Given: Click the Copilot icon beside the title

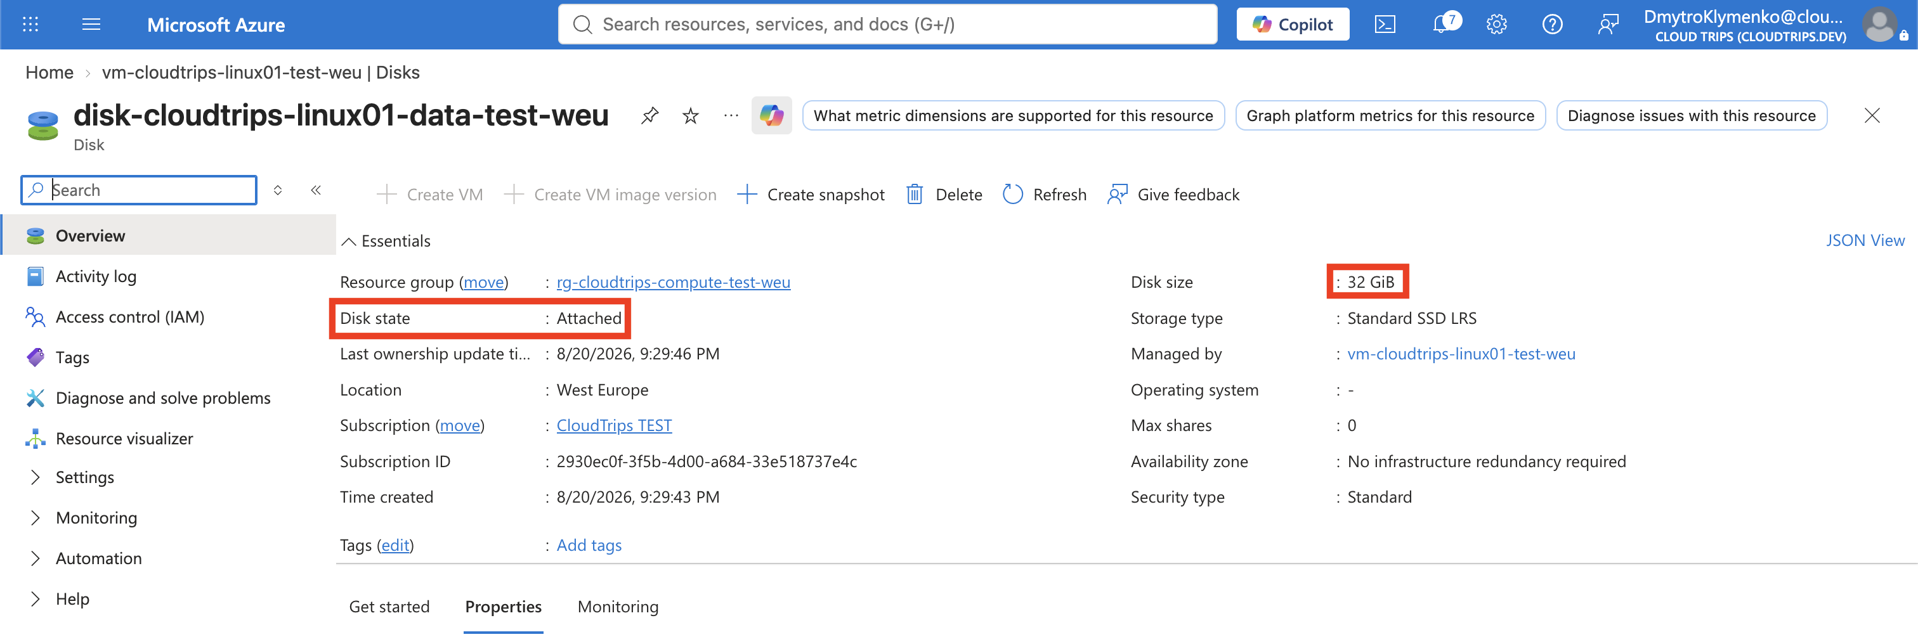Looking at the screenshot, I should tap(771, 115).
